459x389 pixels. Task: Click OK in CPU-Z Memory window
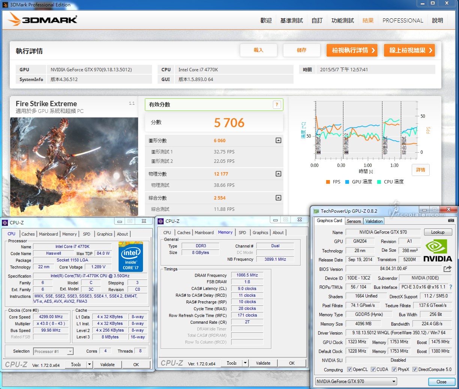click(292, 363)
